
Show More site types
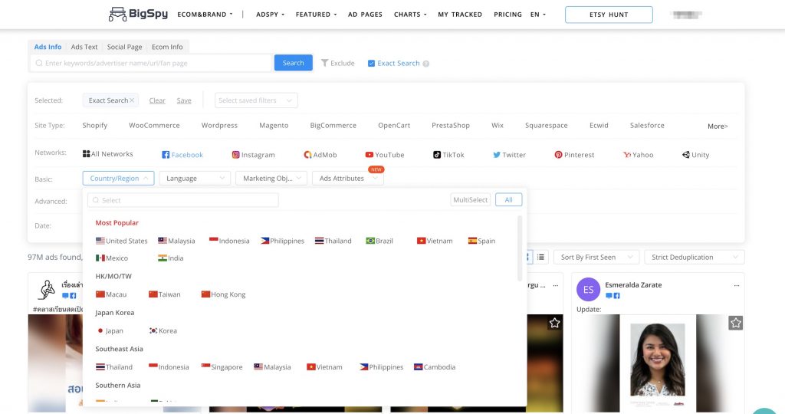coord(718,127)
